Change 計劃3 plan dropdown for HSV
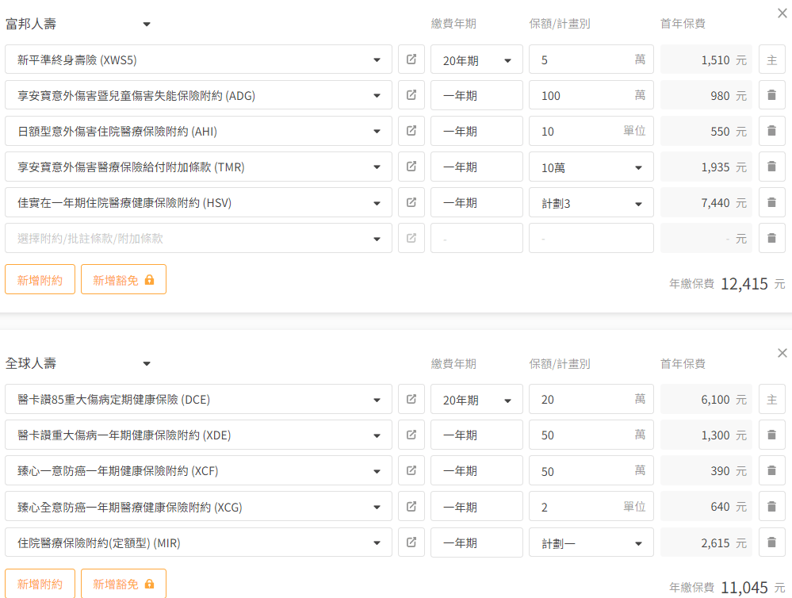The image size is (792, 598). coord(591,203)
